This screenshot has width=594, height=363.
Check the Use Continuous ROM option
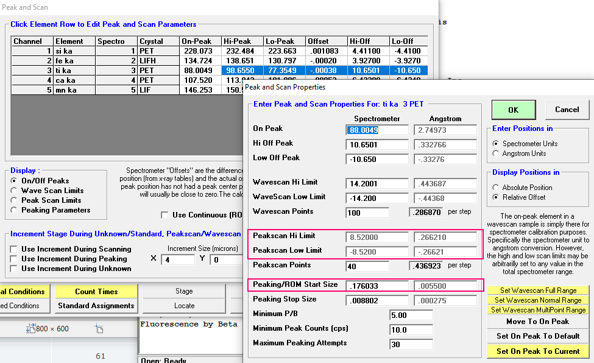point(164,215)
